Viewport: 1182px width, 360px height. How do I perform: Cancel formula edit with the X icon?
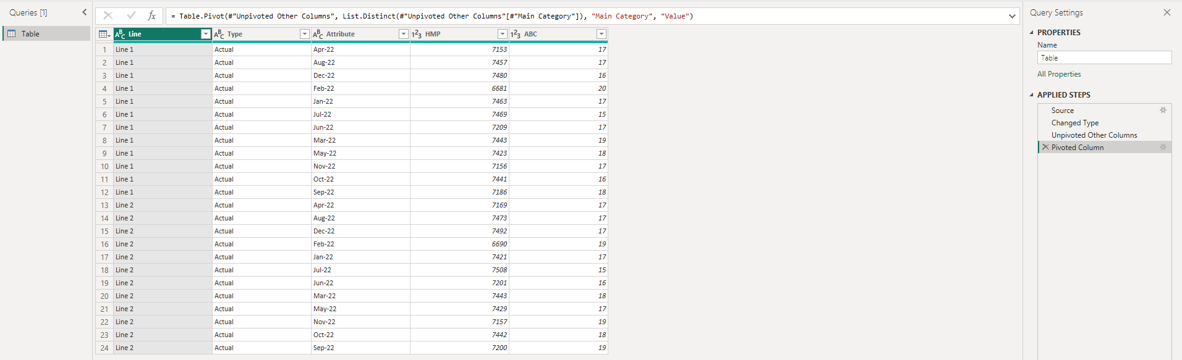(x=108, y=15)
